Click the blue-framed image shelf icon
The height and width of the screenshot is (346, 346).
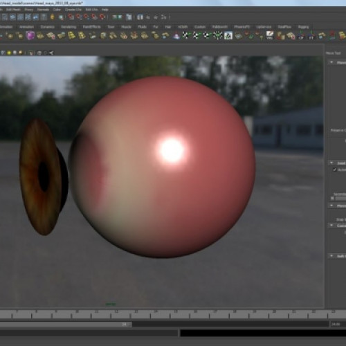coord(228,35)
